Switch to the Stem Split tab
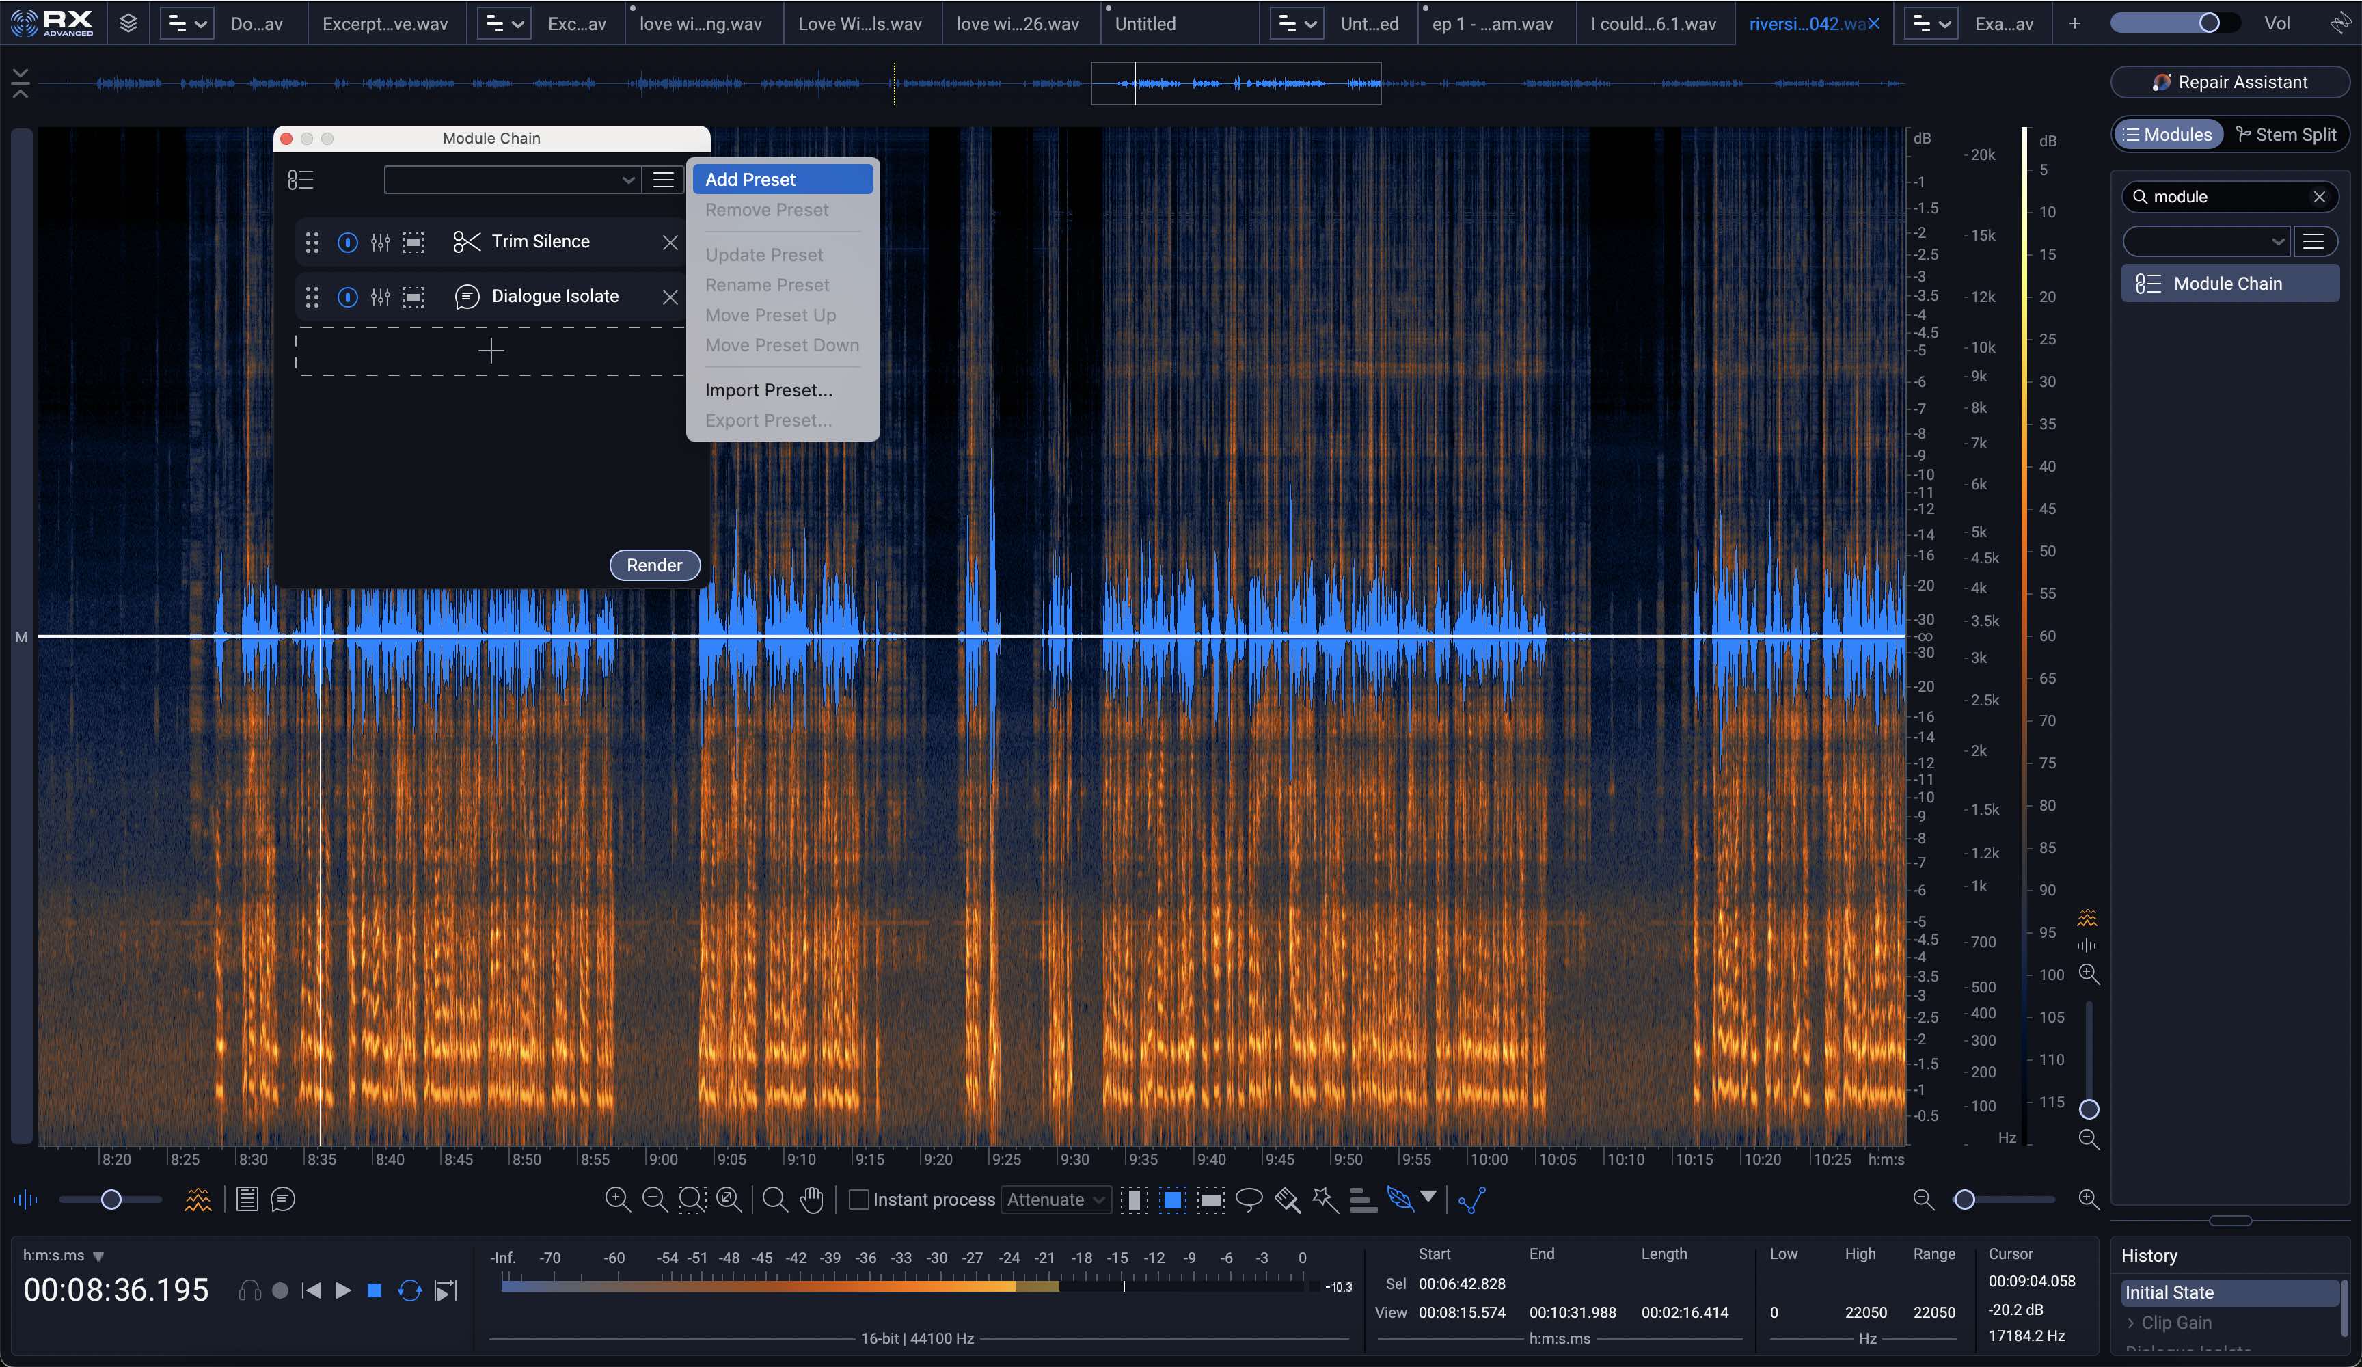This screenshot has height=1367, width=2362. click(x=2285, y=135)
